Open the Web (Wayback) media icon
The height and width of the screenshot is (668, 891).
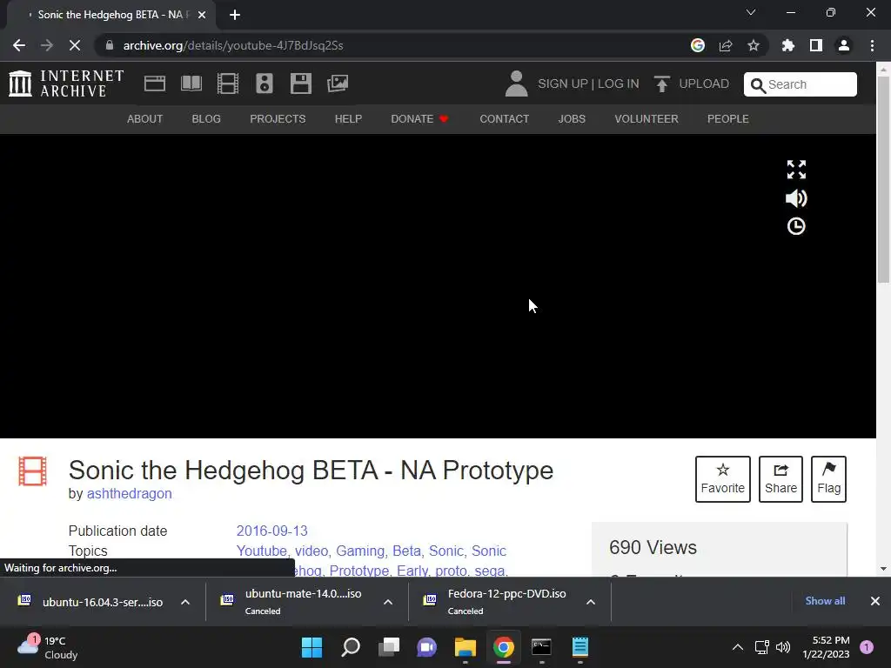[155, 83]
